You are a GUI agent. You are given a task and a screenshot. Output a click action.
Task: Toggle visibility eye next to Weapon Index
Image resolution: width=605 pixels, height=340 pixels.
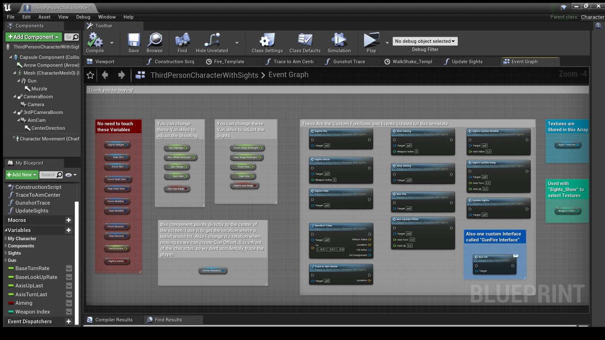point(69,312)
